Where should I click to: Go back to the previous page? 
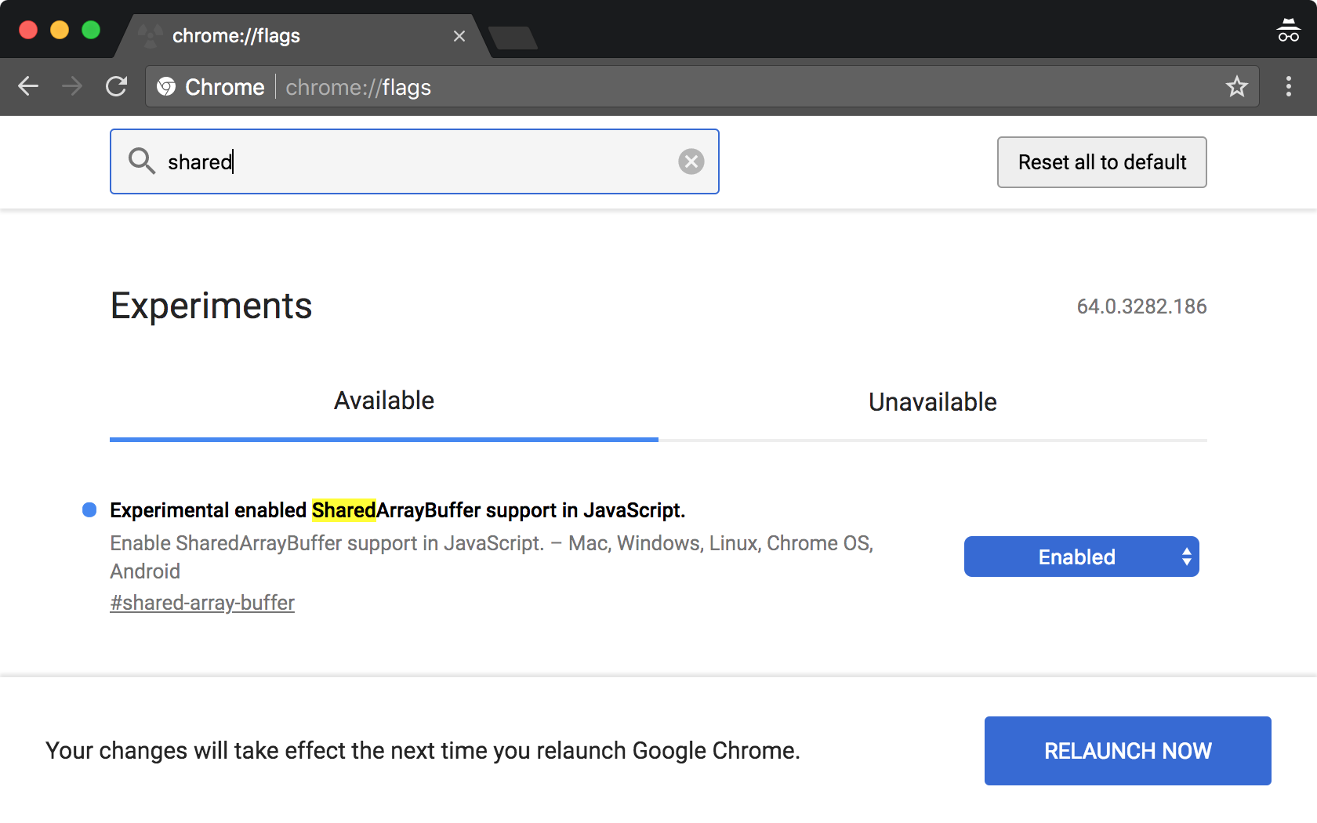[x=28, y=86]
